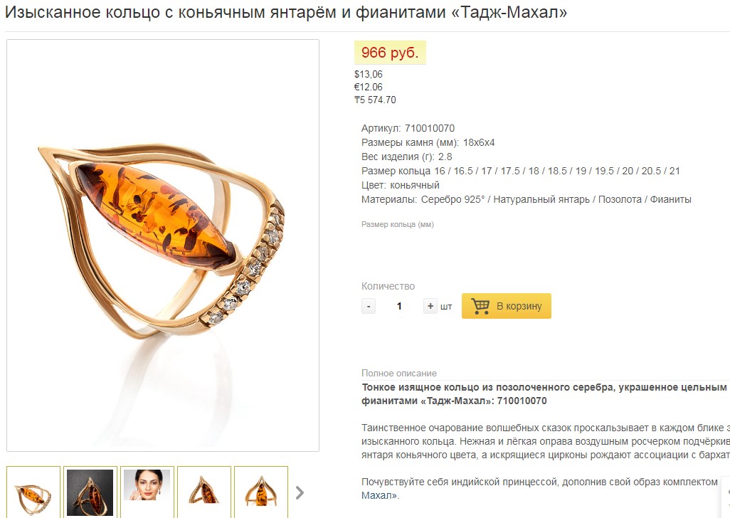Open dark-background ring thumbnail

90,492
